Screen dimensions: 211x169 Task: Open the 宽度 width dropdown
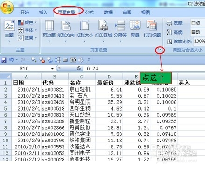pyautogui.click(x=198, y=23)
